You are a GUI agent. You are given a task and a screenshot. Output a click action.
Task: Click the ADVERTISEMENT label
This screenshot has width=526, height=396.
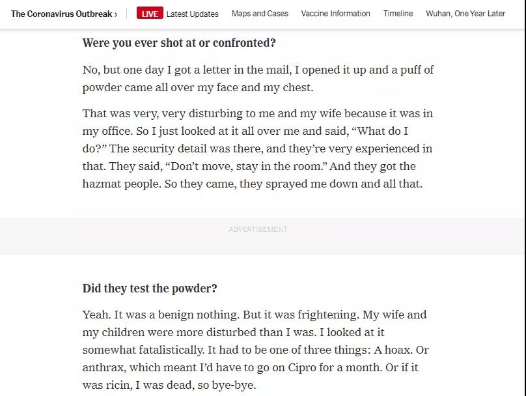258,229
